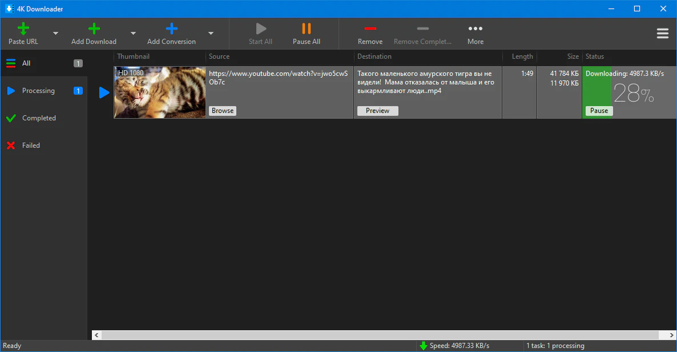Image resolution: width=677 pixels, height=352 pixels.
Task: Show Processing downloads in sidebar
Action: click(x=38, y=91)
